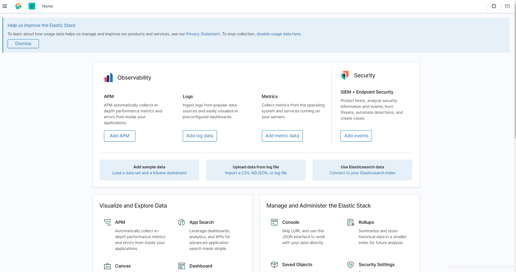Open the space selector D avatar

click(x=32, y=6)
